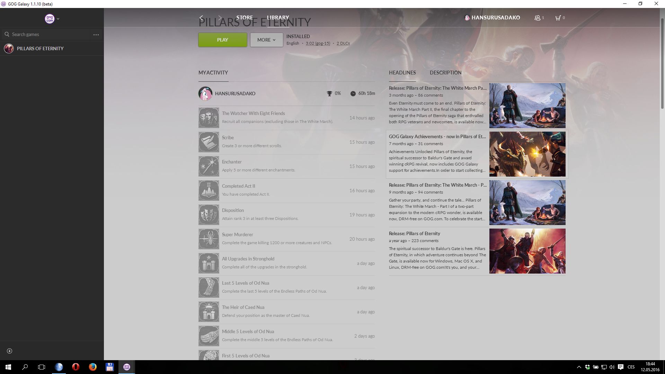This screenshot has height=374, width=665.
Task: Open the STORE tab
Action: [245, 18]
